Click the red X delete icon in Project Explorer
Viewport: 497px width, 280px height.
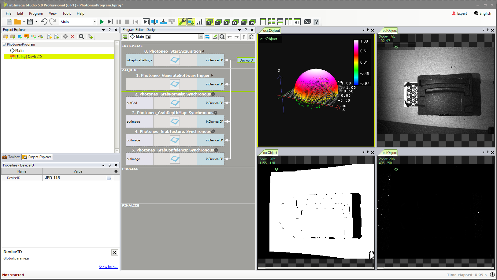(x=72, y=36)
